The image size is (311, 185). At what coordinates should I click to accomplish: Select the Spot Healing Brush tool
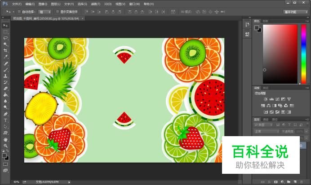coord(5,64)
